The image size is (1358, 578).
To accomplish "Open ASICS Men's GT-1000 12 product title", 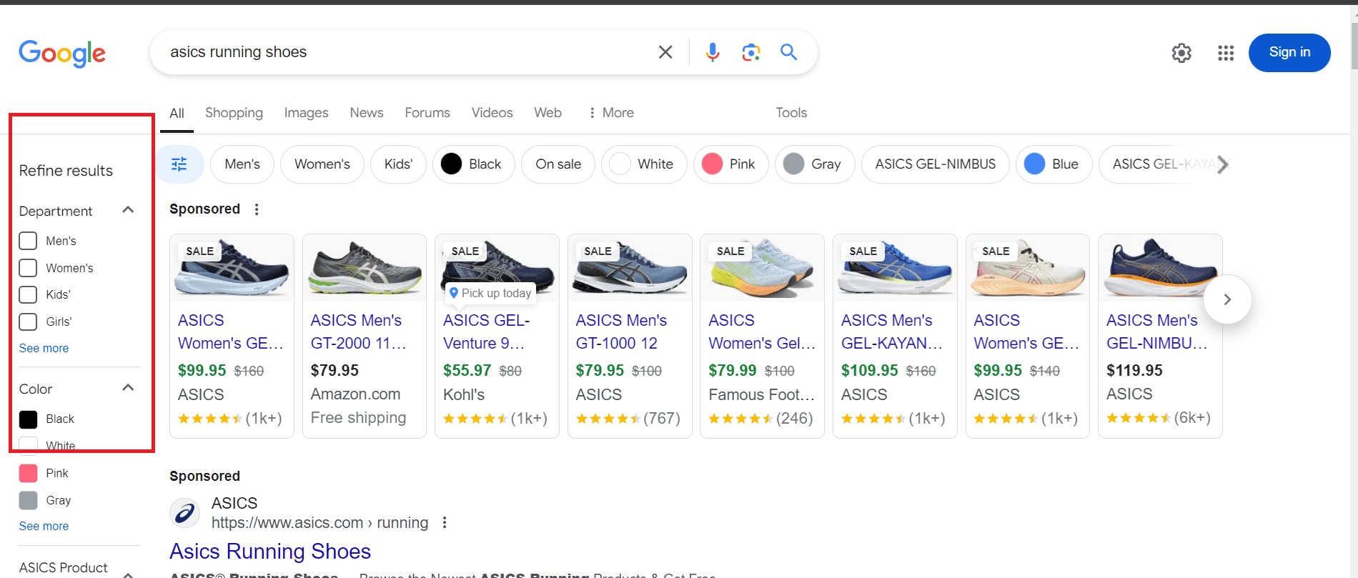I will 621,332.
